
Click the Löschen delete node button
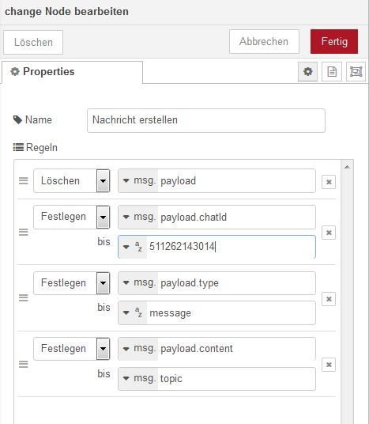(33, 42)
